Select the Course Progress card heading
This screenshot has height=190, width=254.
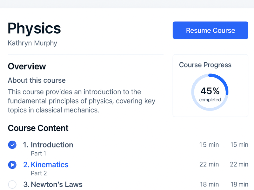(205, 65)
